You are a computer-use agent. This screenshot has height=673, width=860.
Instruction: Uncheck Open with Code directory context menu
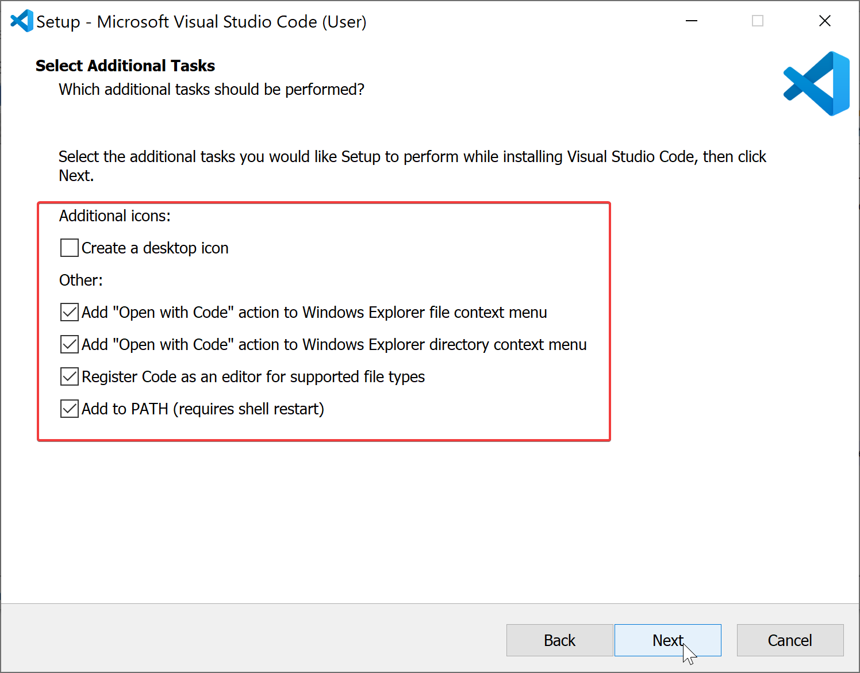(70, 344)
